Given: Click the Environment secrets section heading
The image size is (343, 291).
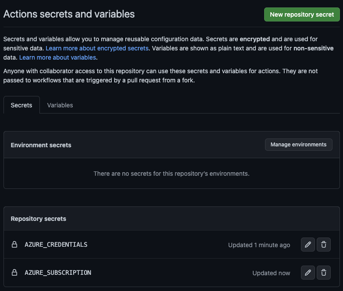Looking at the screenshot, I should pos(41,145).
